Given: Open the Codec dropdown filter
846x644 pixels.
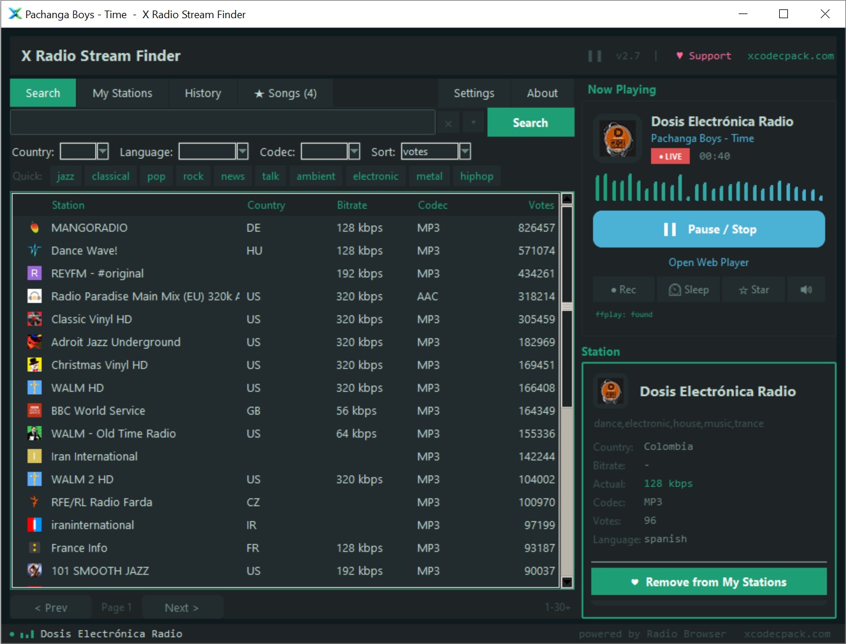Looking at the screenshot, I should click(354, 152).
